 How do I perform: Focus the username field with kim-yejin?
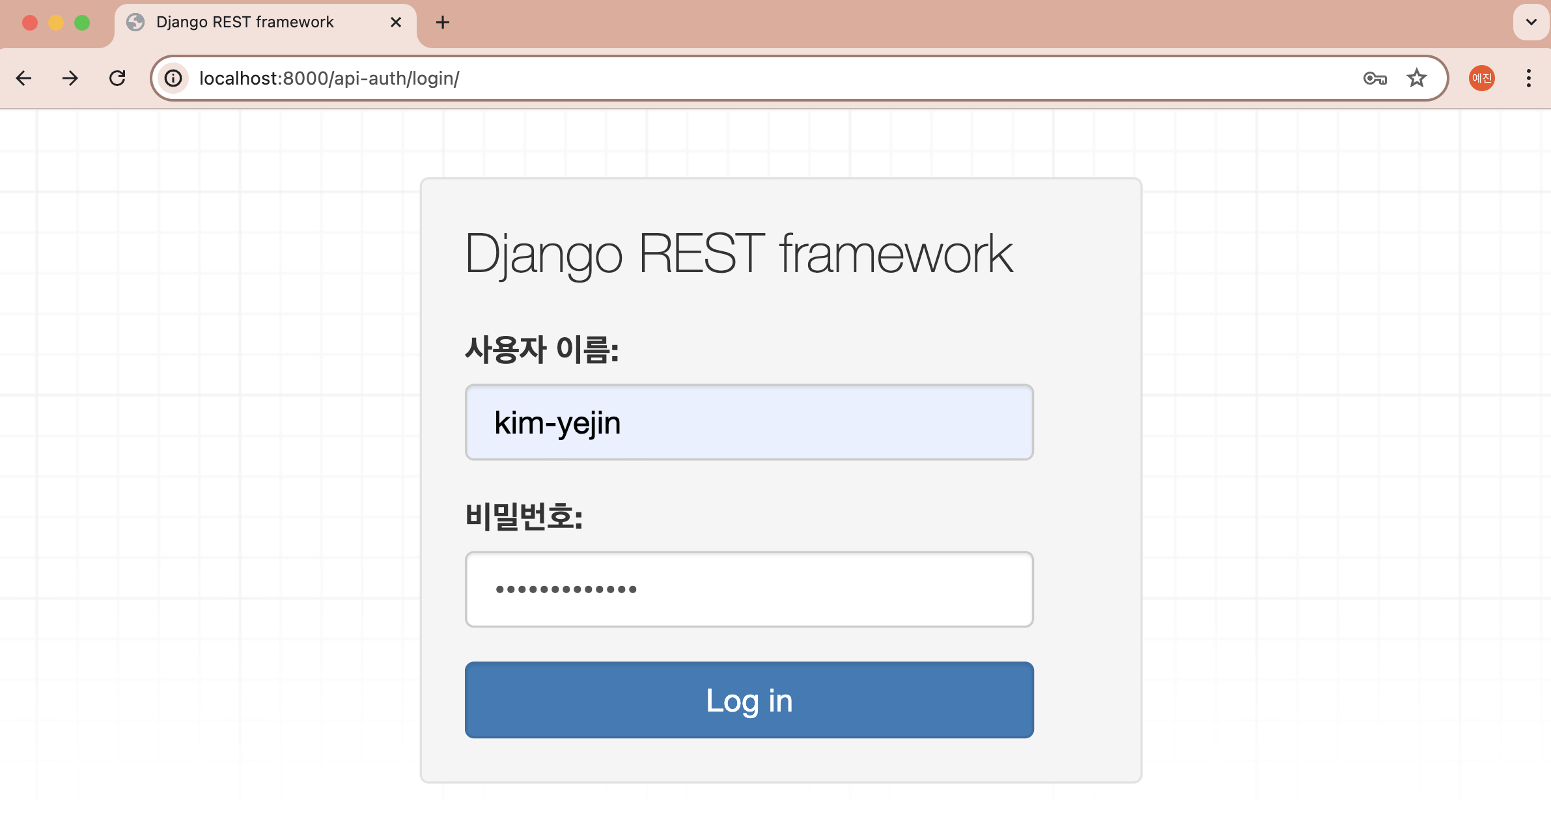point(749,423)
